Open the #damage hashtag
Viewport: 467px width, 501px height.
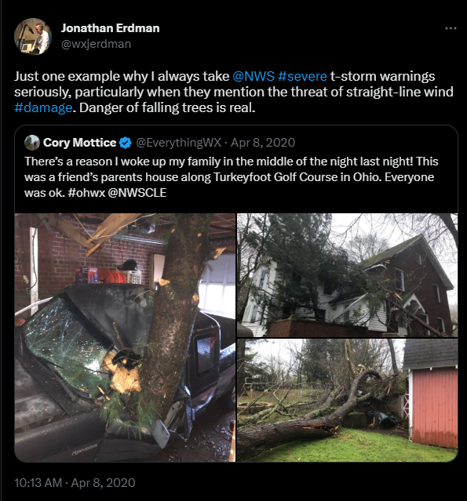[43, 107]
